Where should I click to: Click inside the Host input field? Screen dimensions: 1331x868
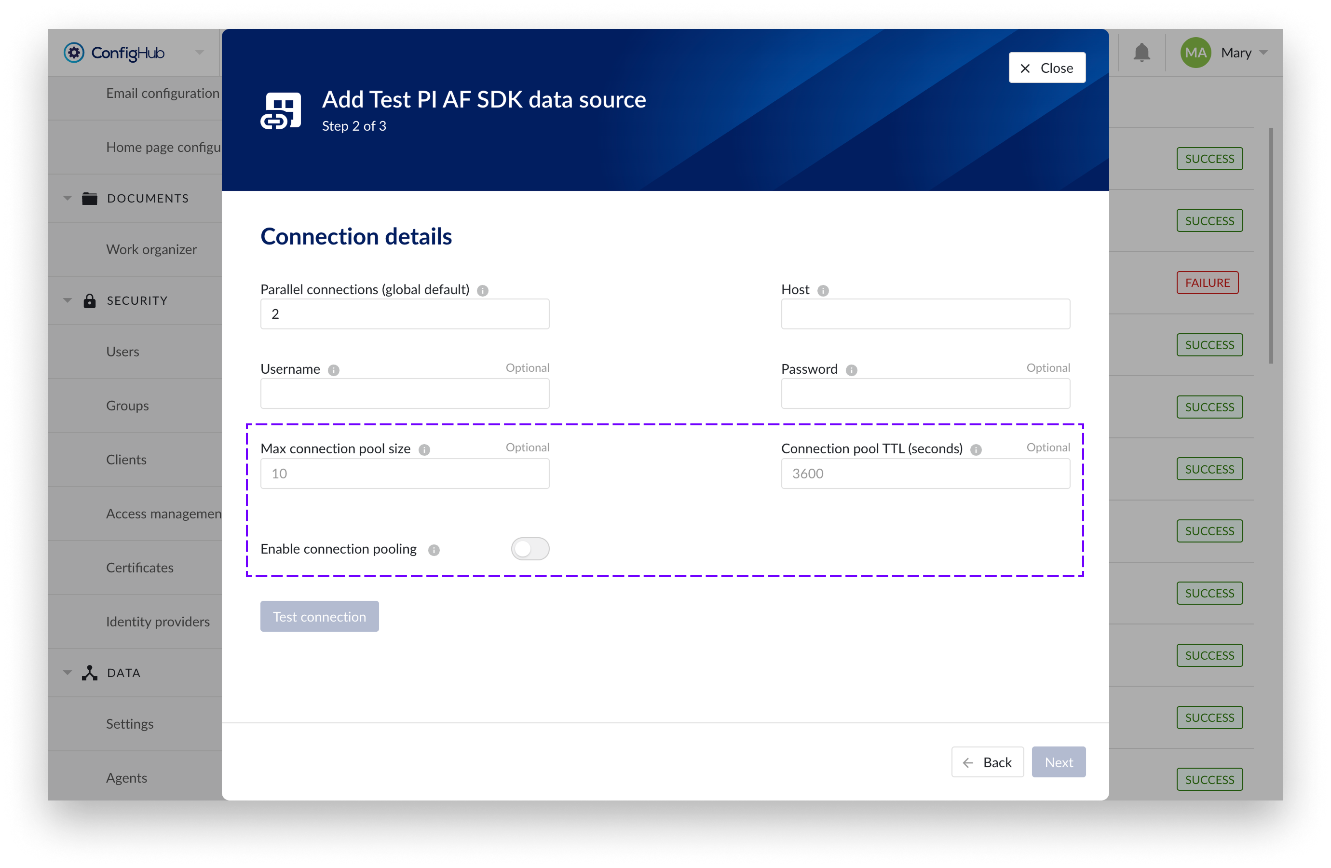[924, 314]
